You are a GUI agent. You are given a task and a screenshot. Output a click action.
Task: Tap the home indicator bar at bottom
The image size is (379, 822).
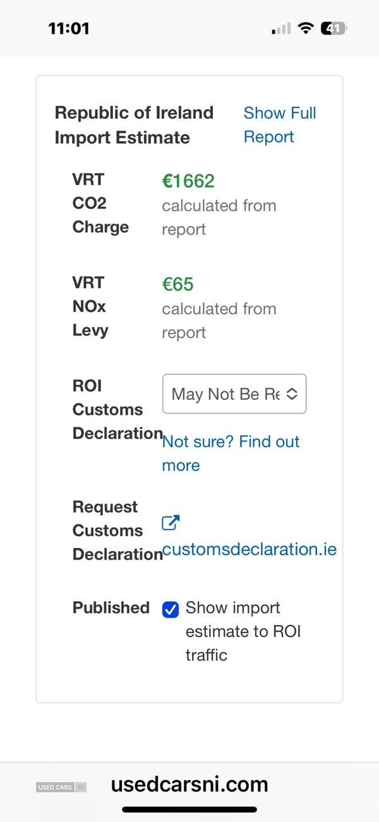point(189,809)
